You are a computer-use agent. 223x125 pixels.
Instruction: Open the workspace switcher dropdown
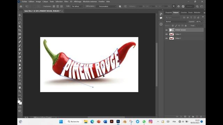[202, 7]
